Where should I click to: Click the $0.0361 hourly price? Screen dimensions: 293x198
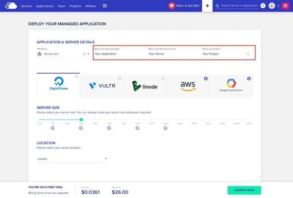pos(91,192)
